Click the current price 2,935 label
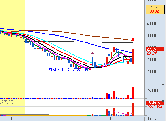 pos(155,49)
